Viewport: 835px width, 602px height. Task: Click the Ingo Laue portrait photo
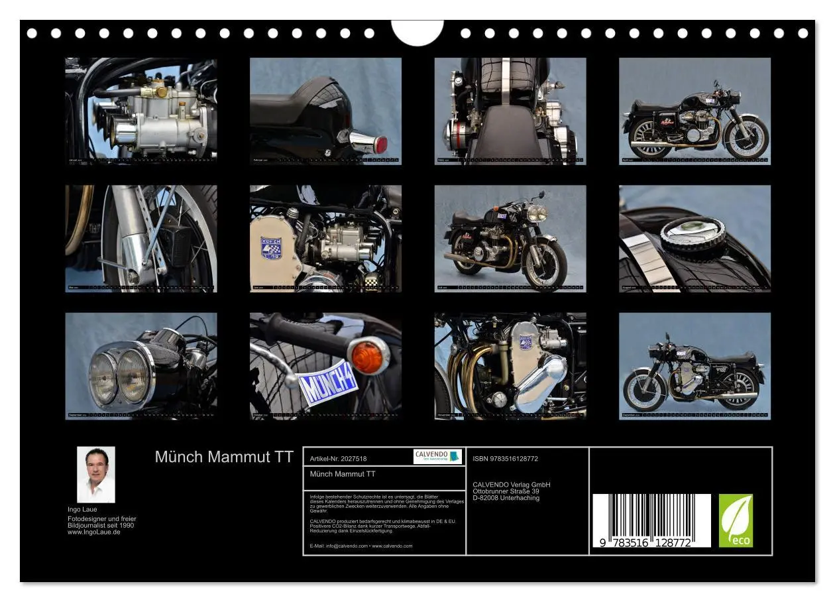tap(96, 475)
